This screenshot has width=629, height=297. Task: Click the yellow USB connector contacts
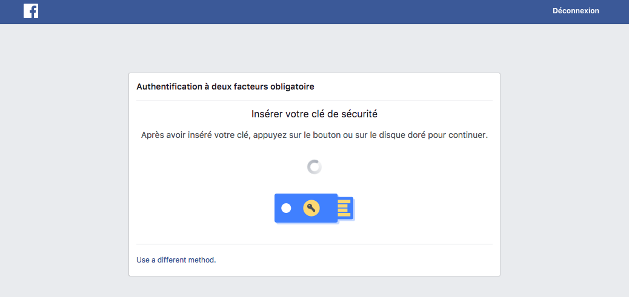[344, 208]
